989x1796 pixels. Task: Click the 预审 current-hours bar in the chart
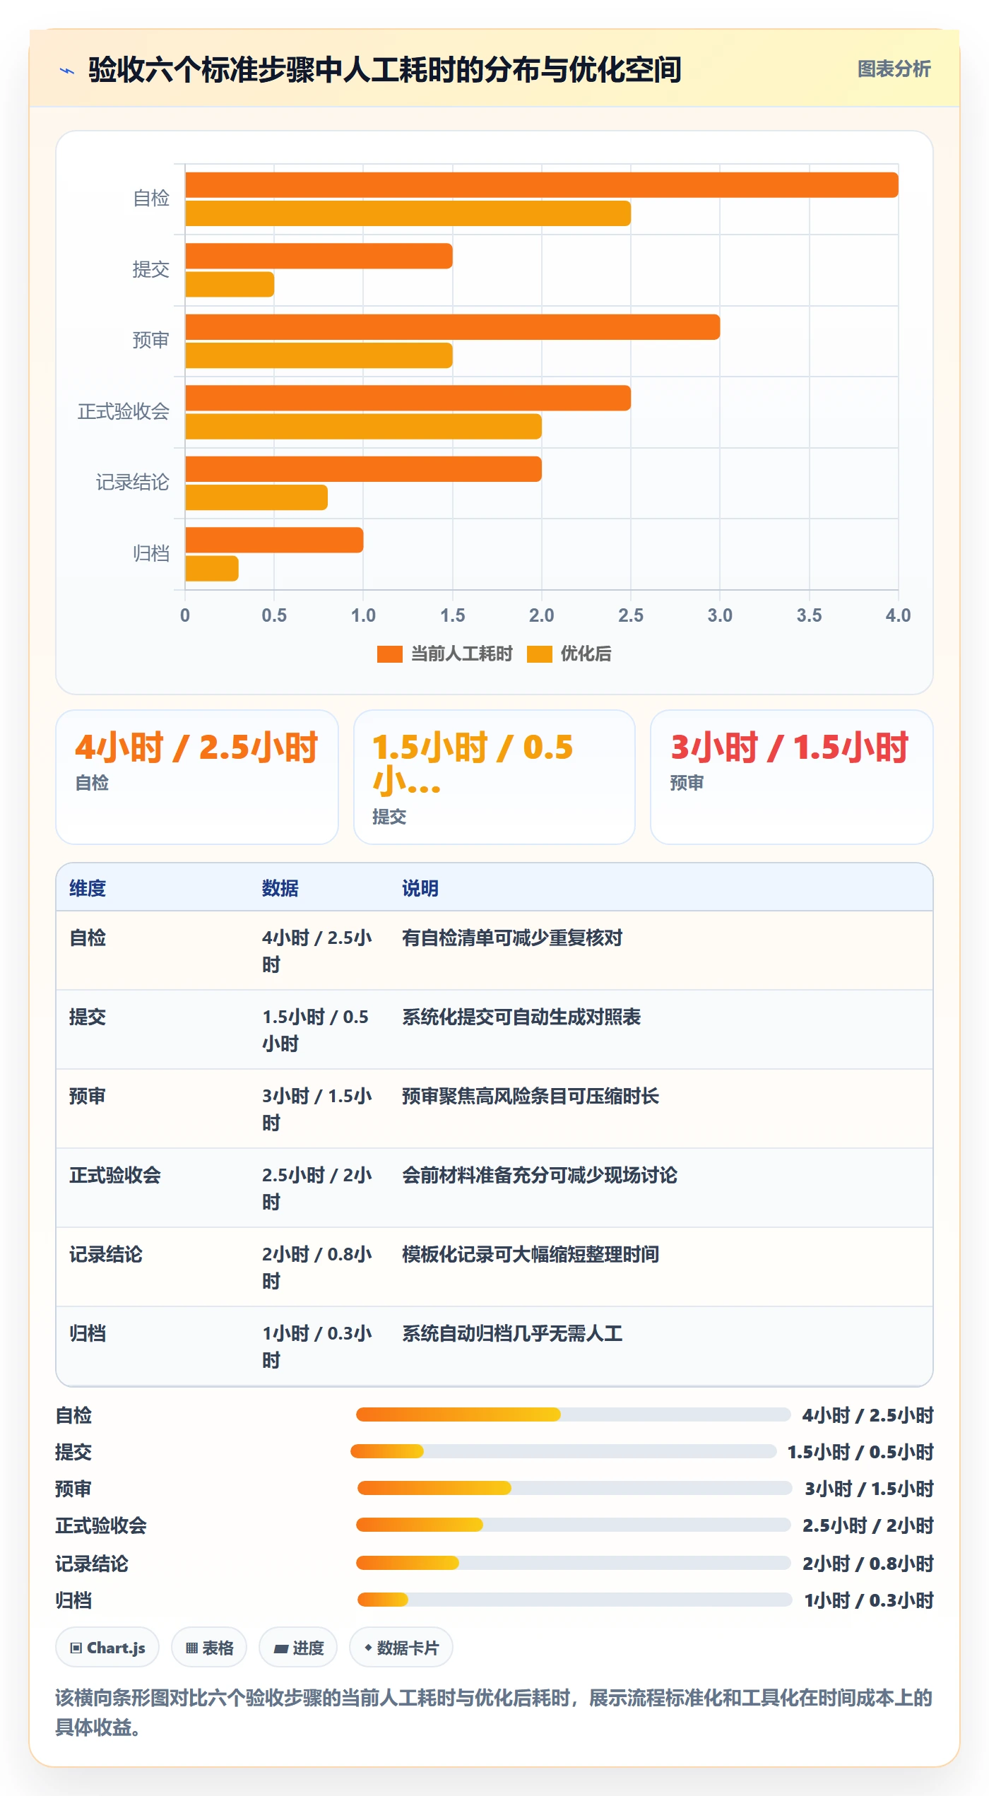[x=452, y=327]
